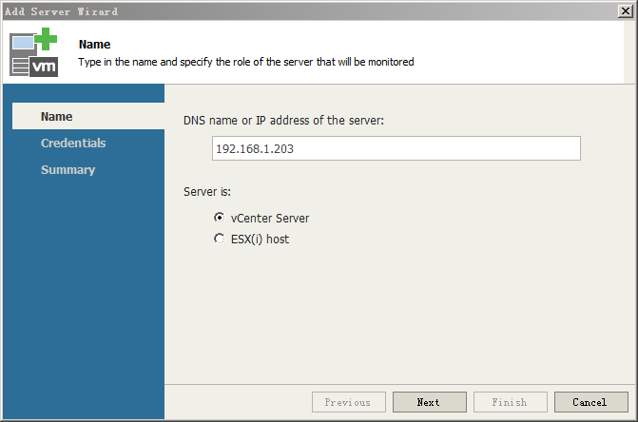Image resolution: width=638 pixels, height=422 pixels.
Task: Click the 'DNS name or IP address of the server:' label
Action: pyautogui.click(x=283, y=121)
